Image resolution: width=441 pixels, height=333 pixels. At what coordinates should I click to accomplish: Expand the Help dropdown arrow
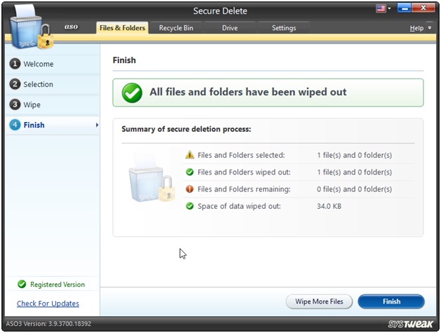coord(430,28)
